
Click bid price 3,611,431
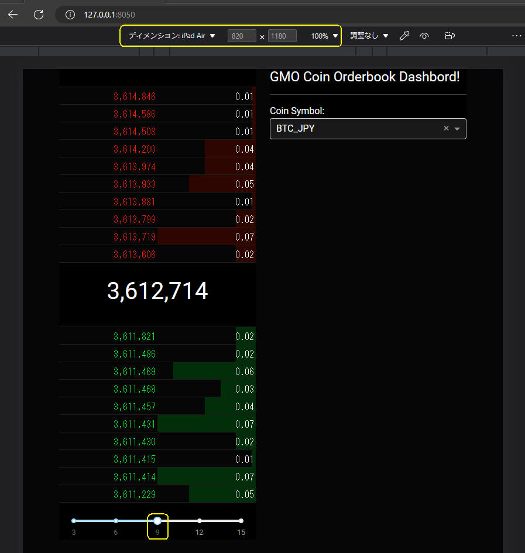(x=135, y=424)
